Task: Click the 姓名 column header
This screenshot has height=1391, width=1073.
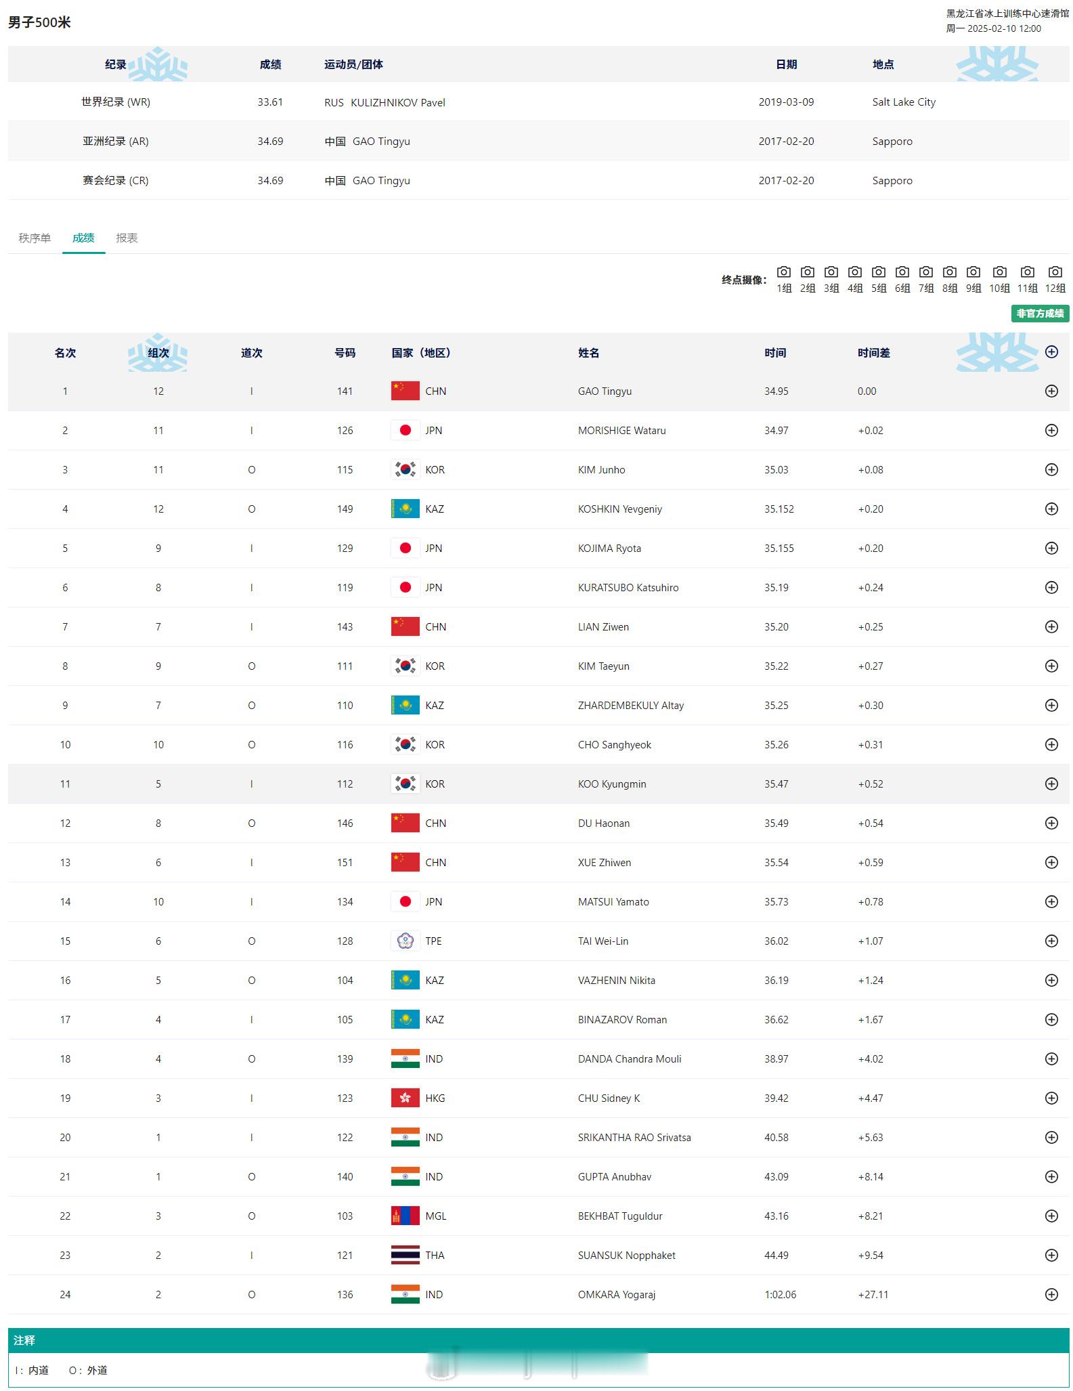Action: 588,353
